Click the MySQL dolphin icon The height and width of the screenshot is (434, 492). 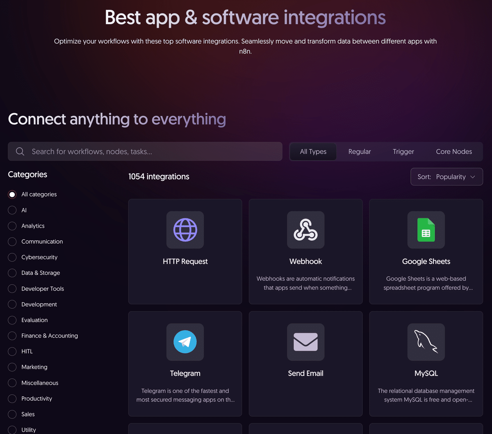pos(426,342)
